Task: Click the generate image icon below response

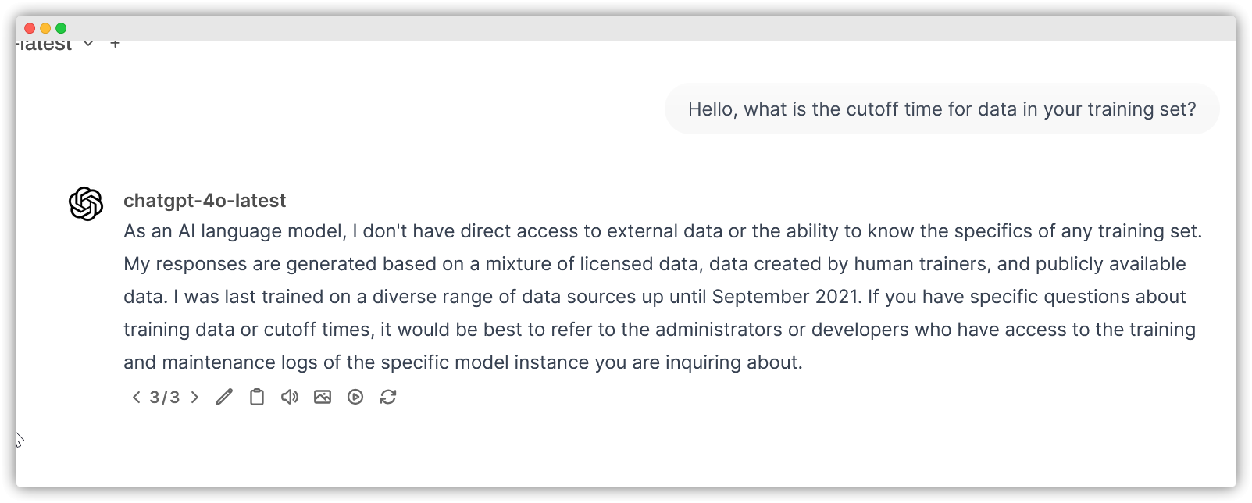Action: [x=323, y=397]
